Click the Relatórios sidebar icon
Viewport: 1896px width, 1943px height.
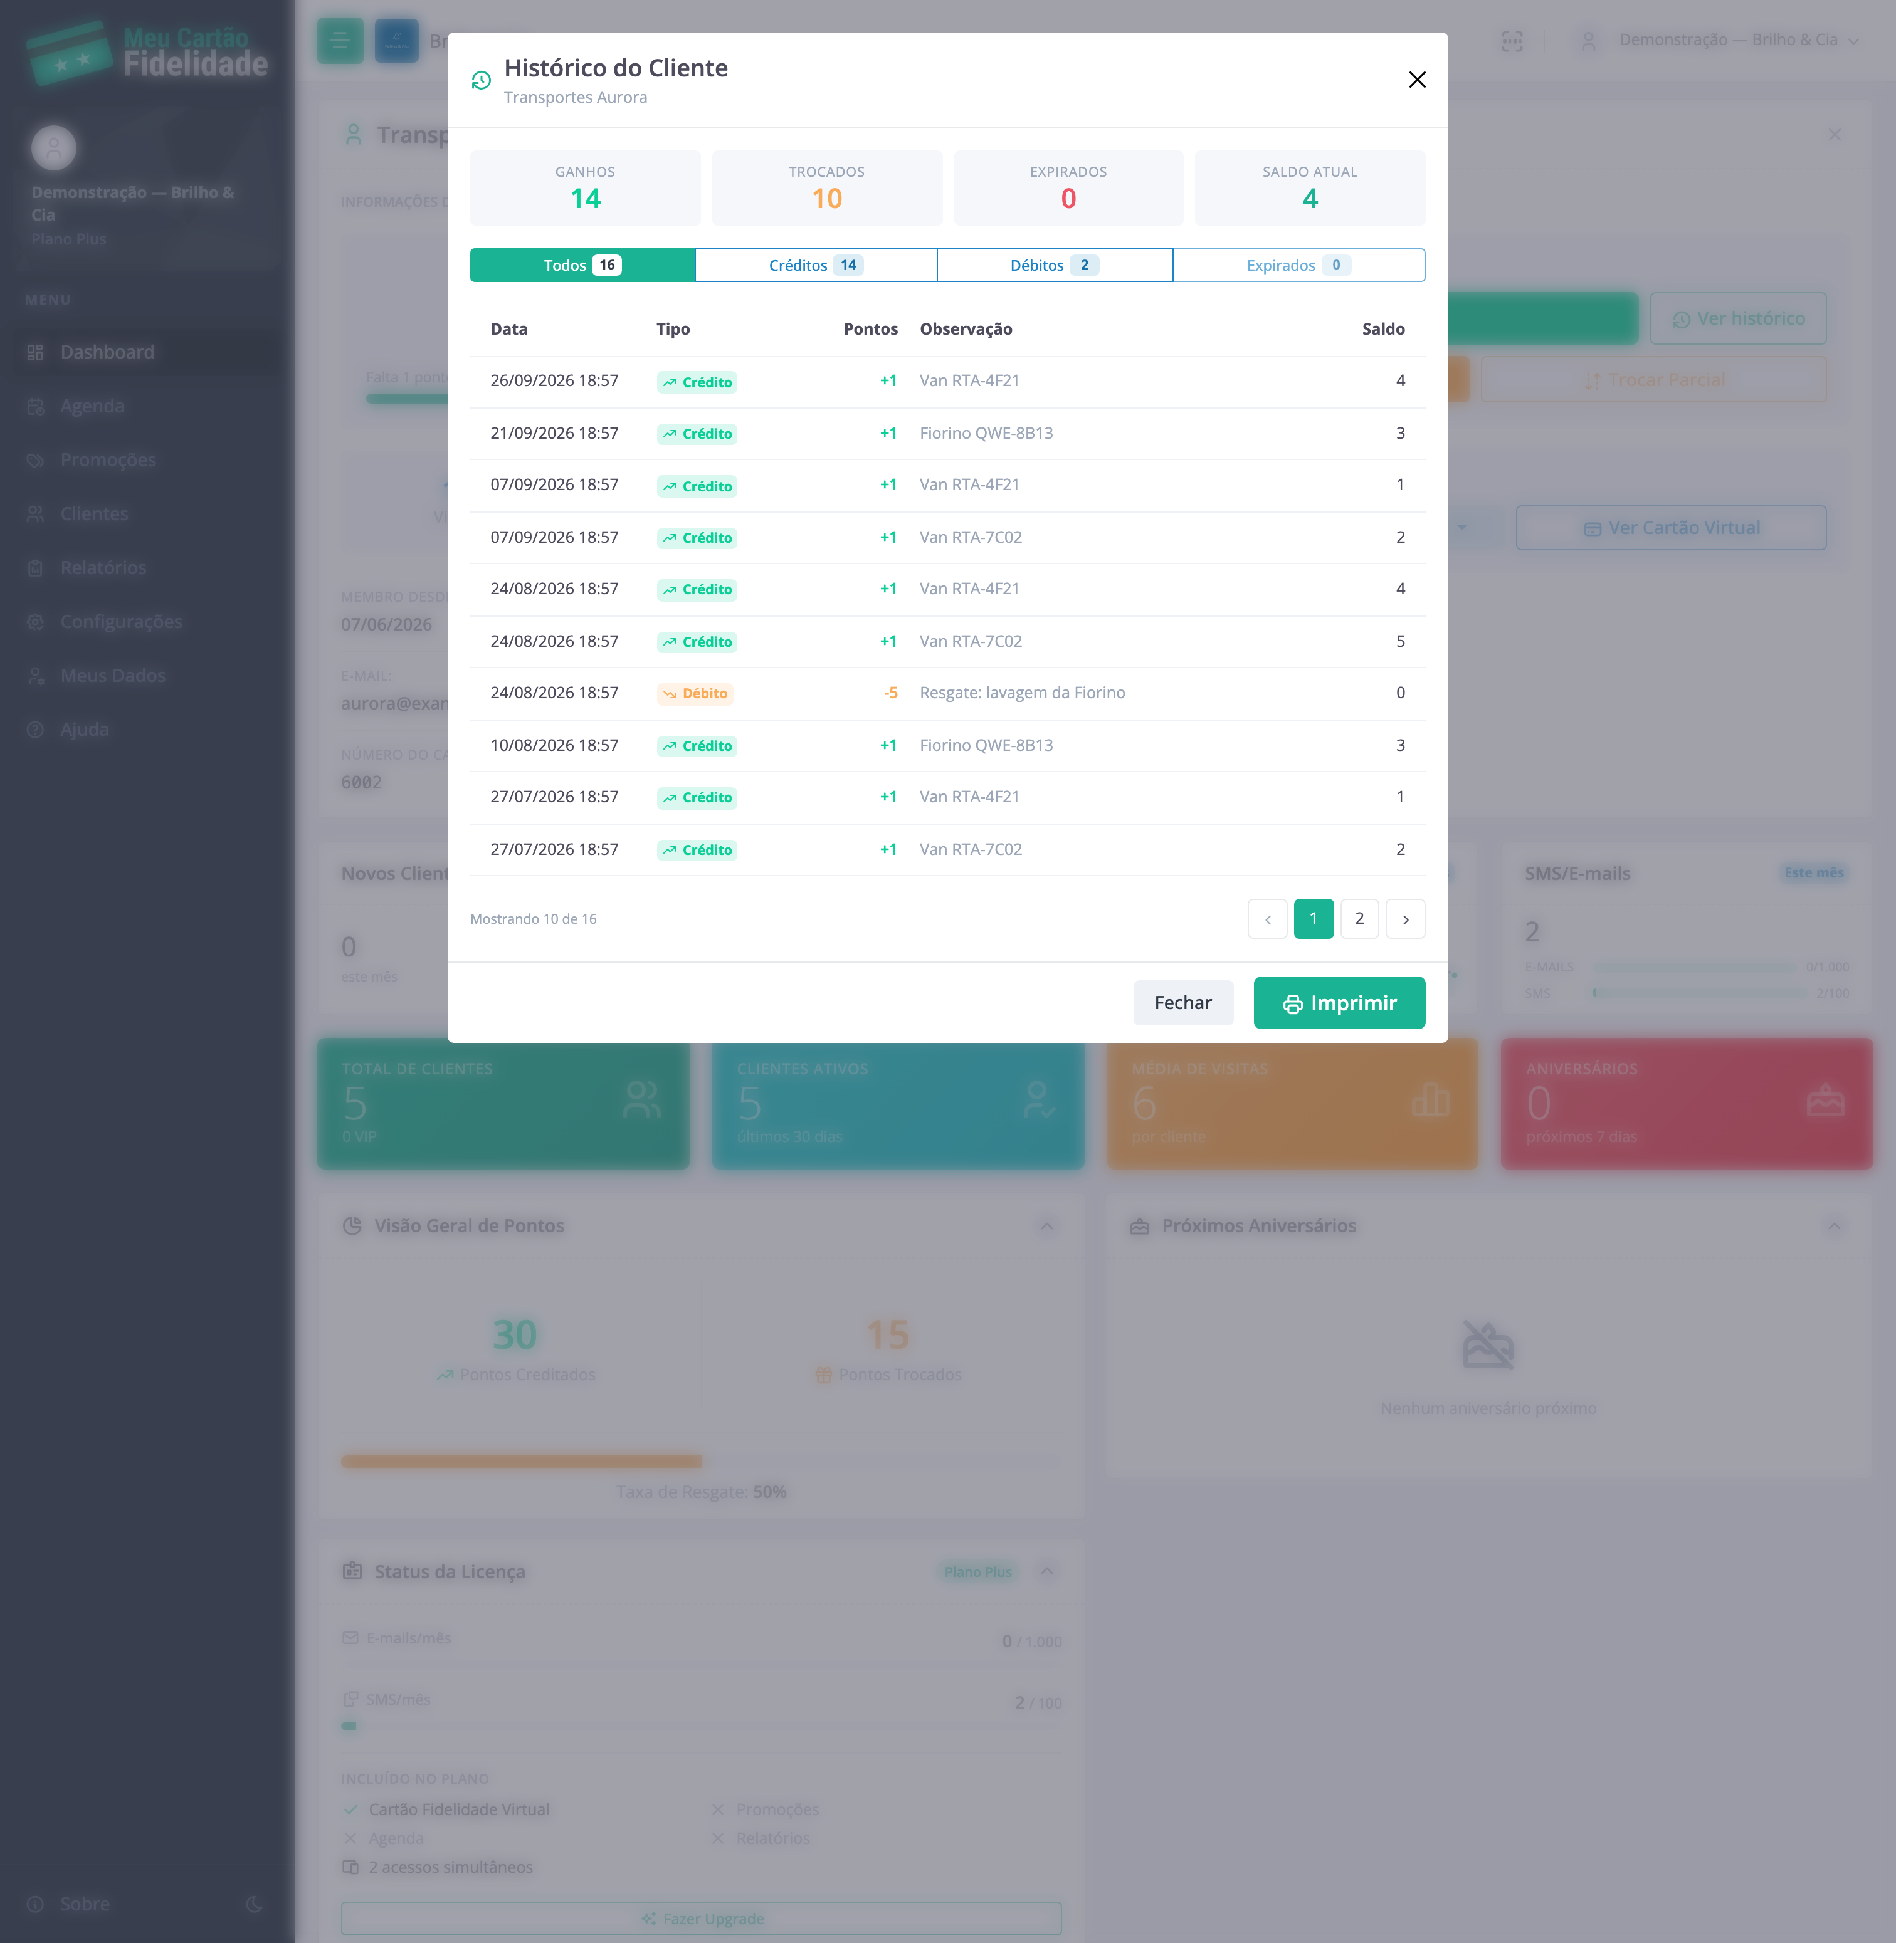pos(36,567)
